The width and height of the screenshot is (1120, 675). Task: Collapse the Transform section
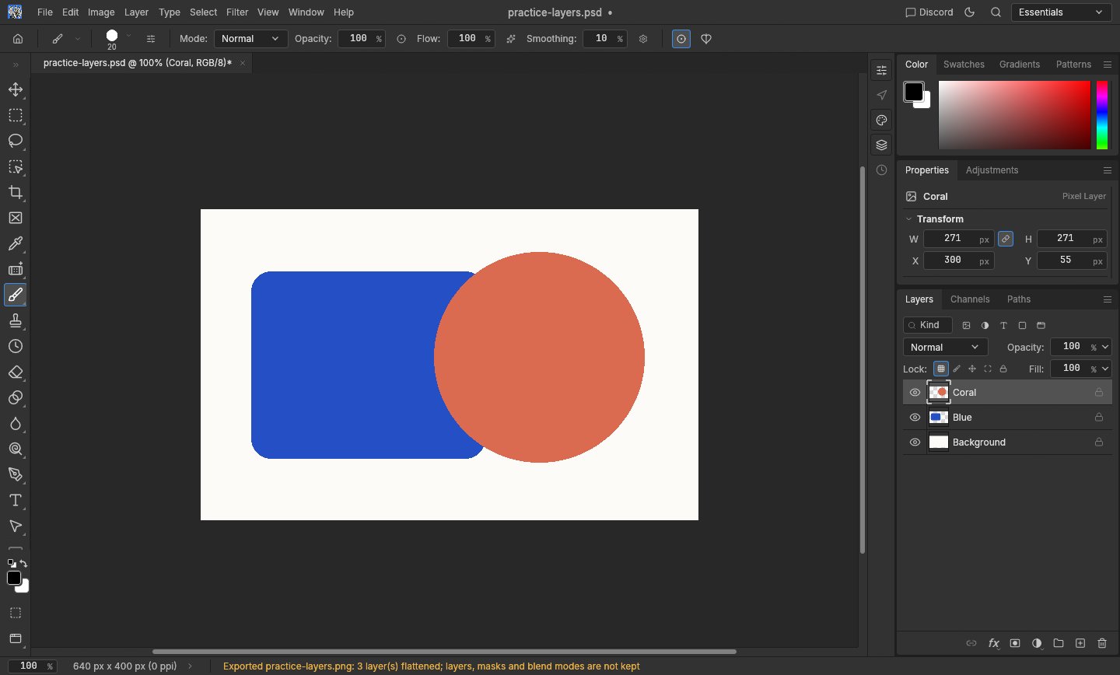pyautogui.click(x=908, y=219)
